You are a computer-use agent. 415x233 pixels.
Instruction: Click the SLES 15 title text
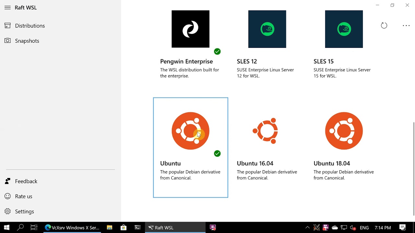324,61
